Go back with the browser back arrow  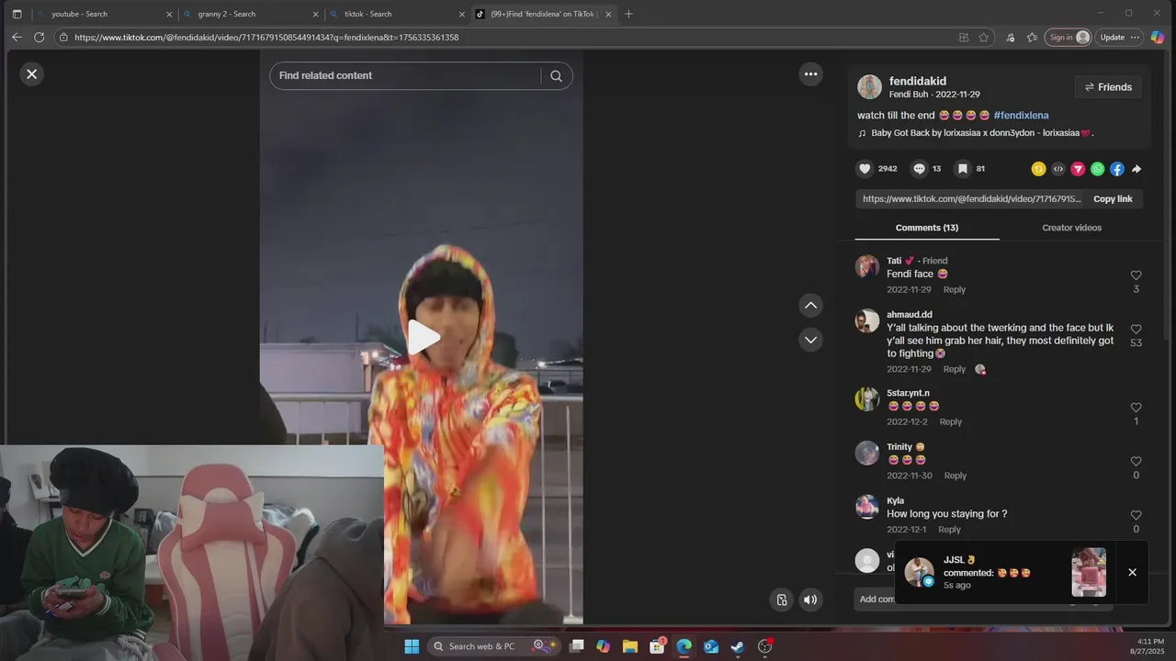point(17,38)
